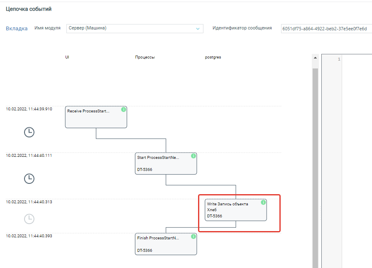Click the postgres column header
The width and height of the screenshot is (372, 268).
(213, 57)
